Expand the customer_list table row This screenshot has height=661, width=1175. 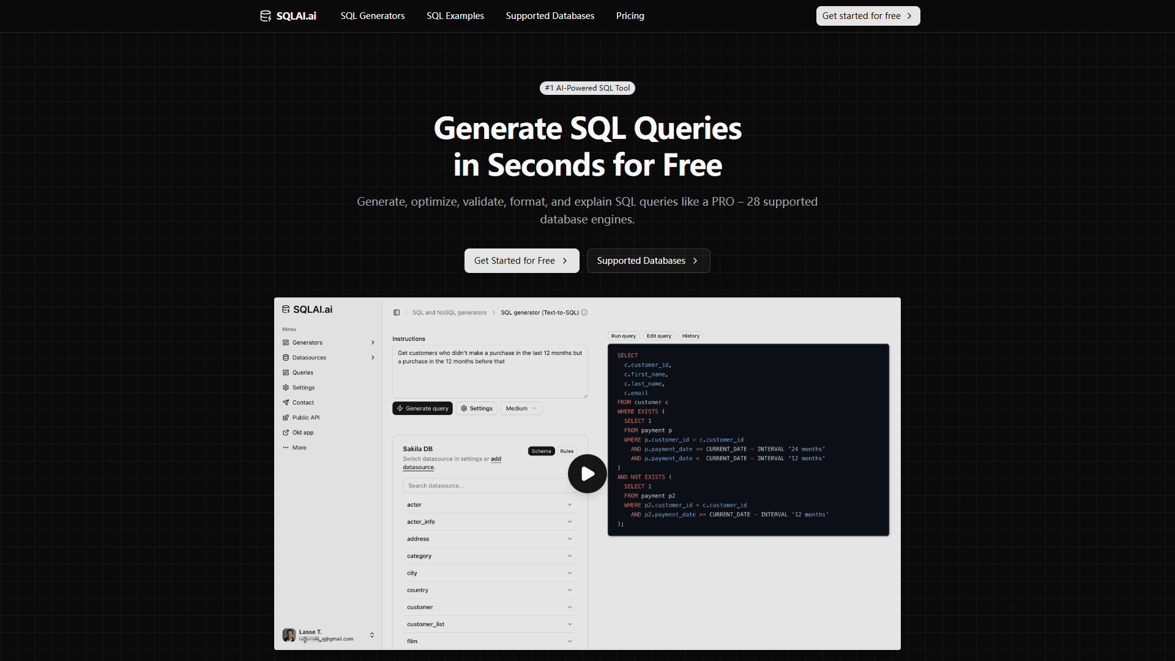point(490,624)
